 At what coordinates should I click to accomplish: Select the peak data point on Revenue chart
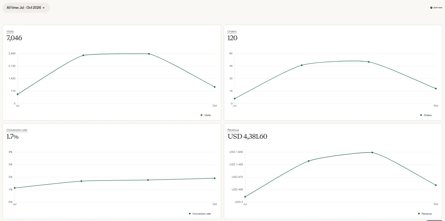point(372,153)
